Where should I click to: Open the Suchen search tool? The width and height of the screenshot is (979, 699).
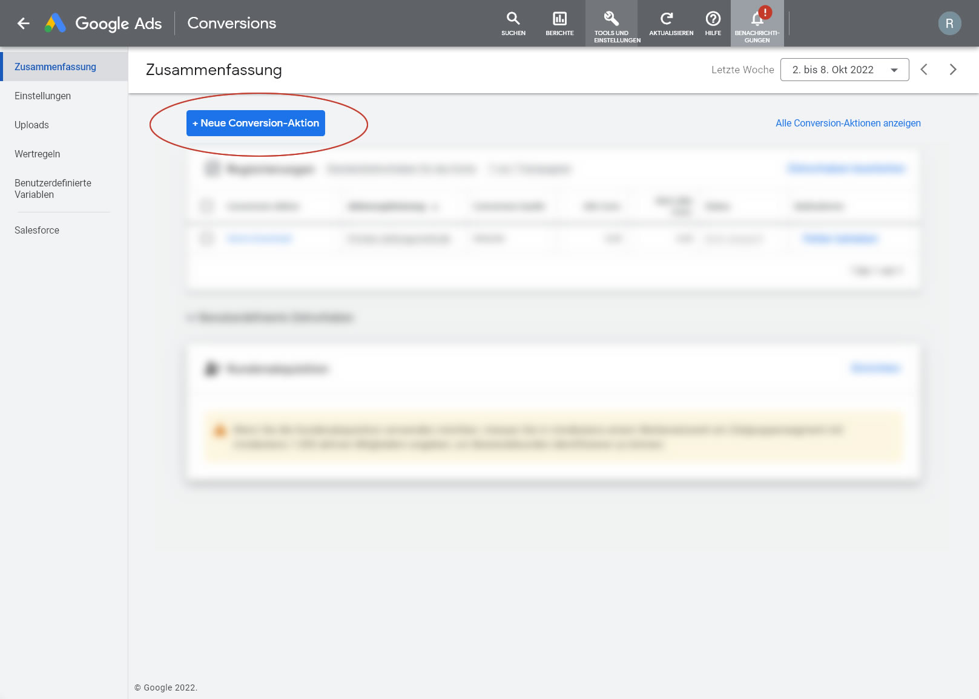click(513, 24)
